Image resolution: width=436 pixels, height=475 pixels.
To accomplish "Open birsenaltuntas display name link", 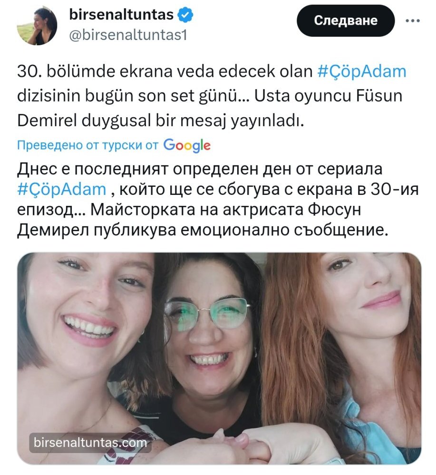I will tap(121, 15).
